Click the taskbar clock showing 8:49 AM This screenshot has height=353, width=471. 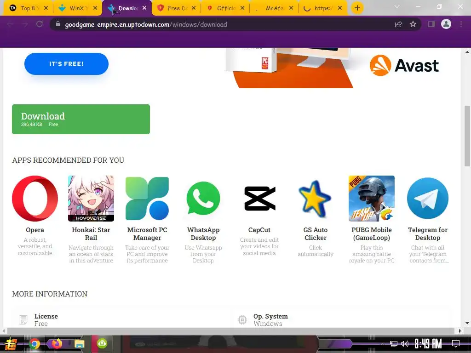(428, 344)
